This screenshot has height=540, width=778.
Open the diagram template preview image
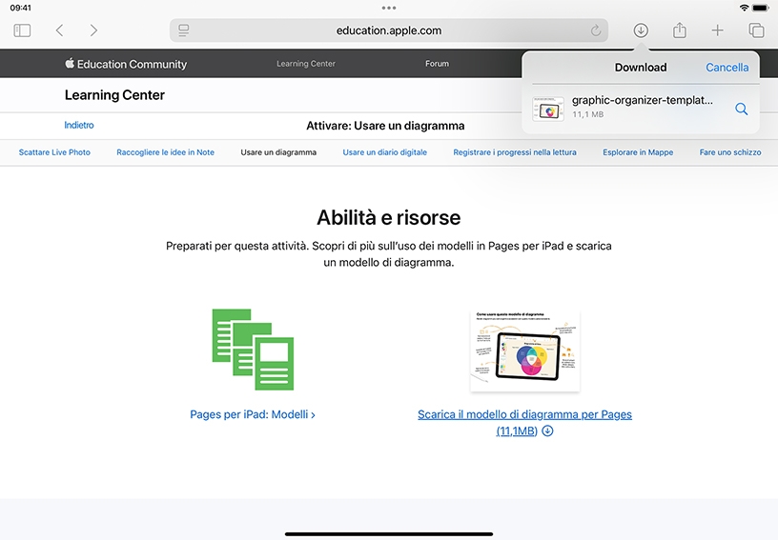[525, 350]
